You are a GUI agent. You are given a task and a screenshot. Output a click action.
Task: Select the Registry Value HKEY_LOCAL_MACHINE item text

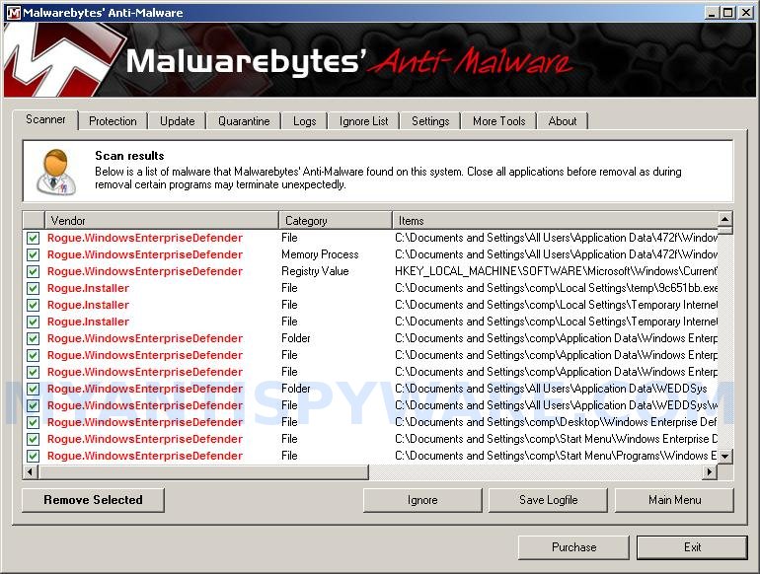(556, 271)
